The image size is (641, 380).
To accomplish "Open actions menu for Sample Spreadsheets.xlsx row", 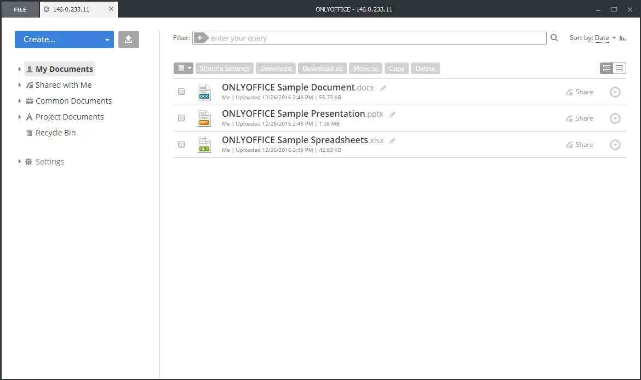I will pos(615,144).
